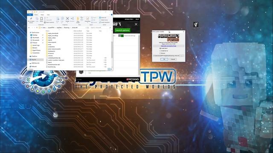Open Explorer ribbon help icon
Image resolution: width=273 pixels, height=153 pixels.
112,14
